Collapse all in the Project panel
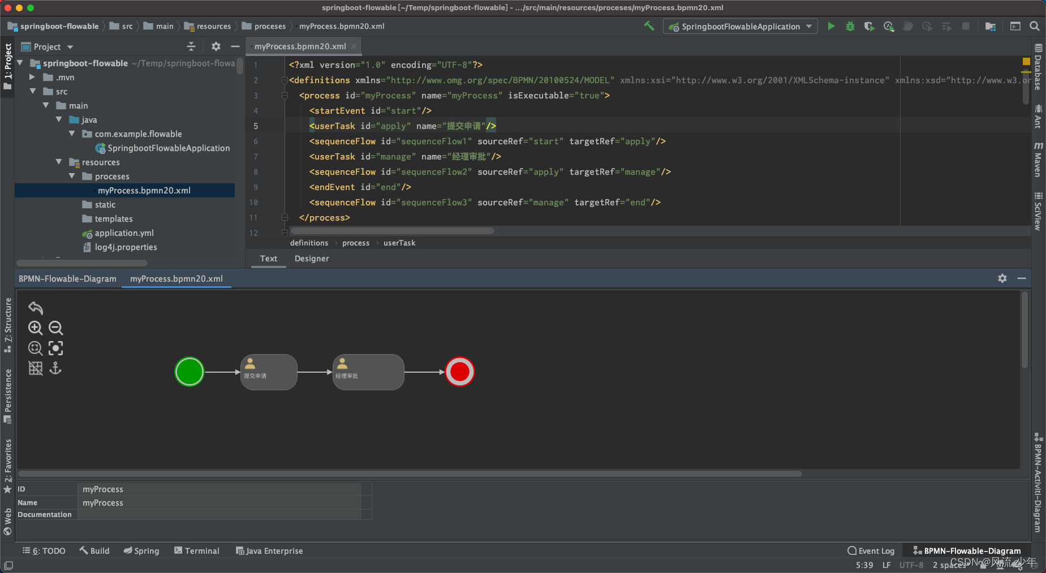This screenshot has width=1046, height=573. click(x=191, y=46)
